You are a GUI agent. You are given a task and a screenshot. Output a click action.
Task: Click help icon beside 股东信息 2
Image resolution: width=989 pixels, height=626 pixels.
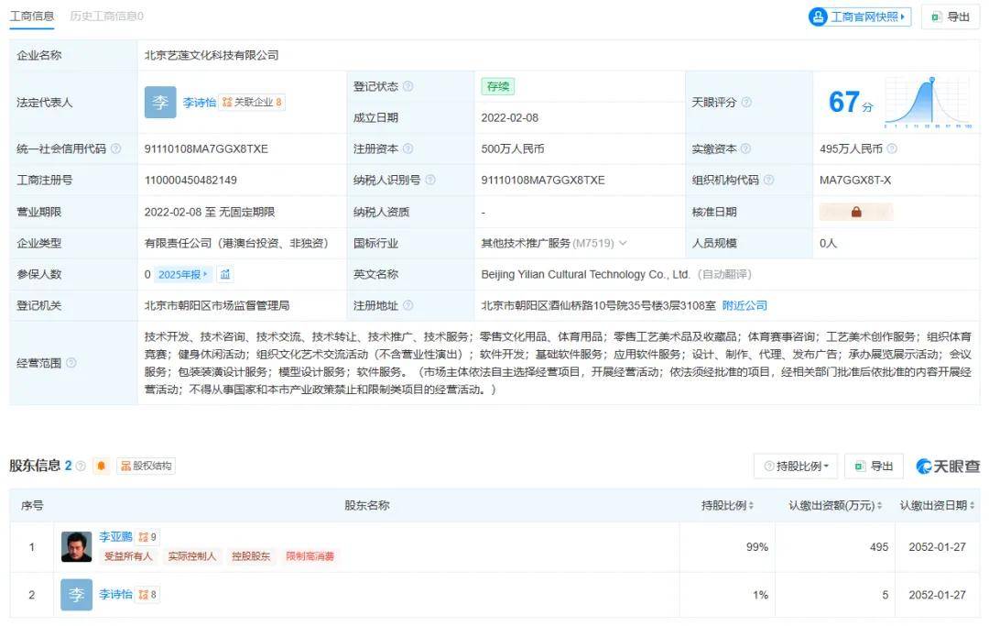tap(81, 466)
